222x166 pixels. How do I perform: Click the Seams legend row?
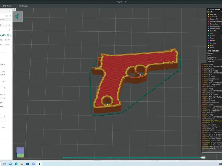click(214, 48)
